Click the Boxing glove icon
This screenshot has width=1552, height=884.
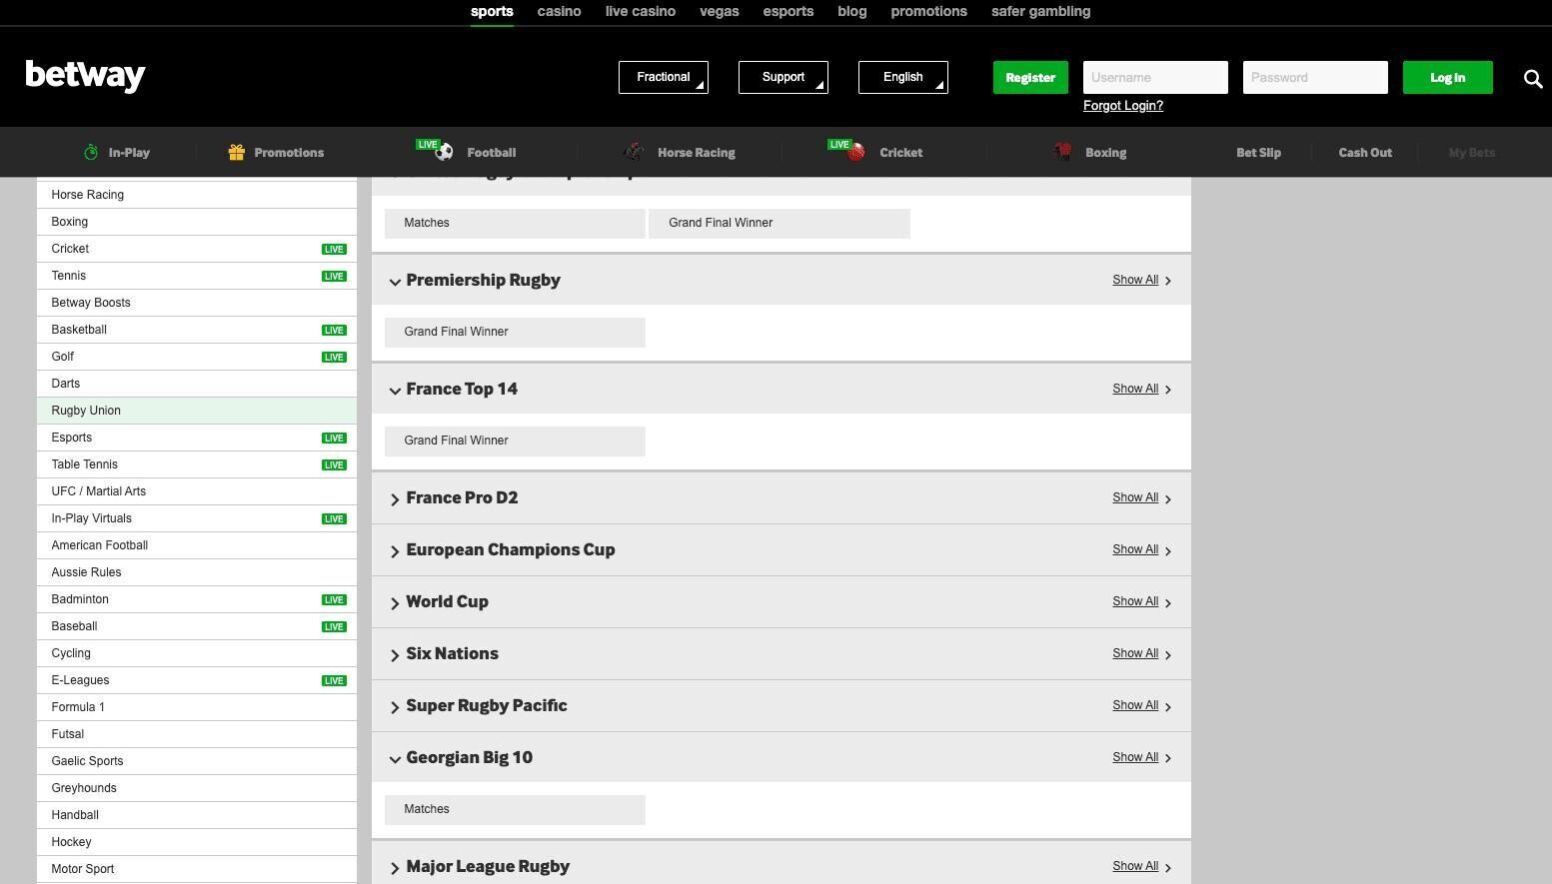[x=1063, y=152]
